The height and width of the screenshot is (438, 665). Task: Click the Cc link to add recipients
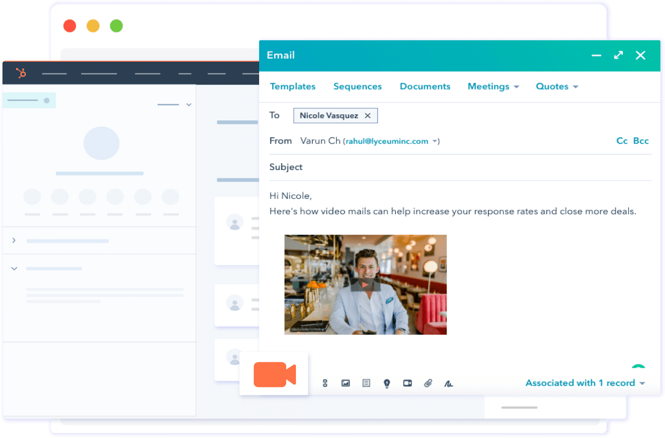622,141
